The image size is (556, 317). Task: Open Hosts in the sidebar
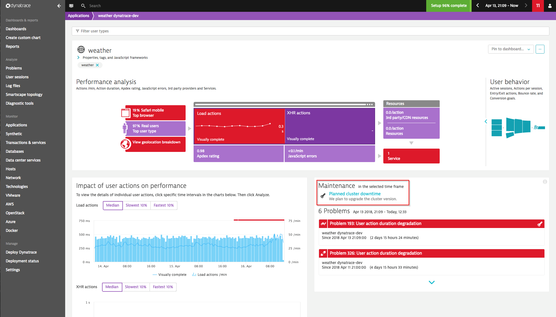coord(10,169)
